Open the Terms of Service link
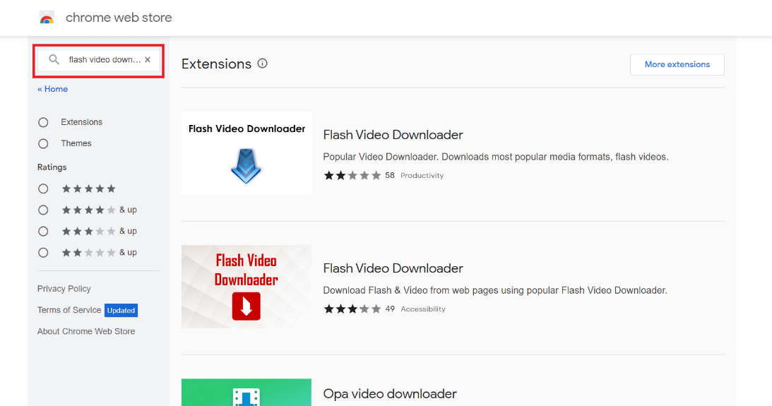Screen dimensions: 772x406 (x=69, y=310)
